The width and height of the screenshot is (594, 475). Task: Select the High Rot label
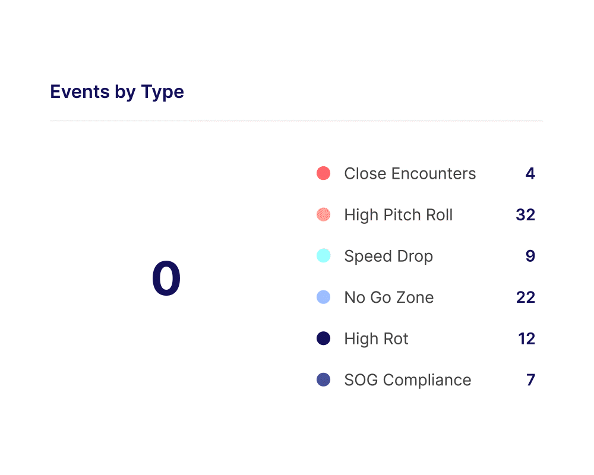(x=376, y=338)
